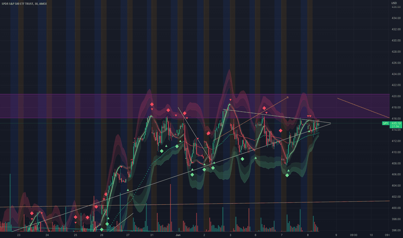Click the 24 date label on time axis
The image size is (403, 238).
47,235
